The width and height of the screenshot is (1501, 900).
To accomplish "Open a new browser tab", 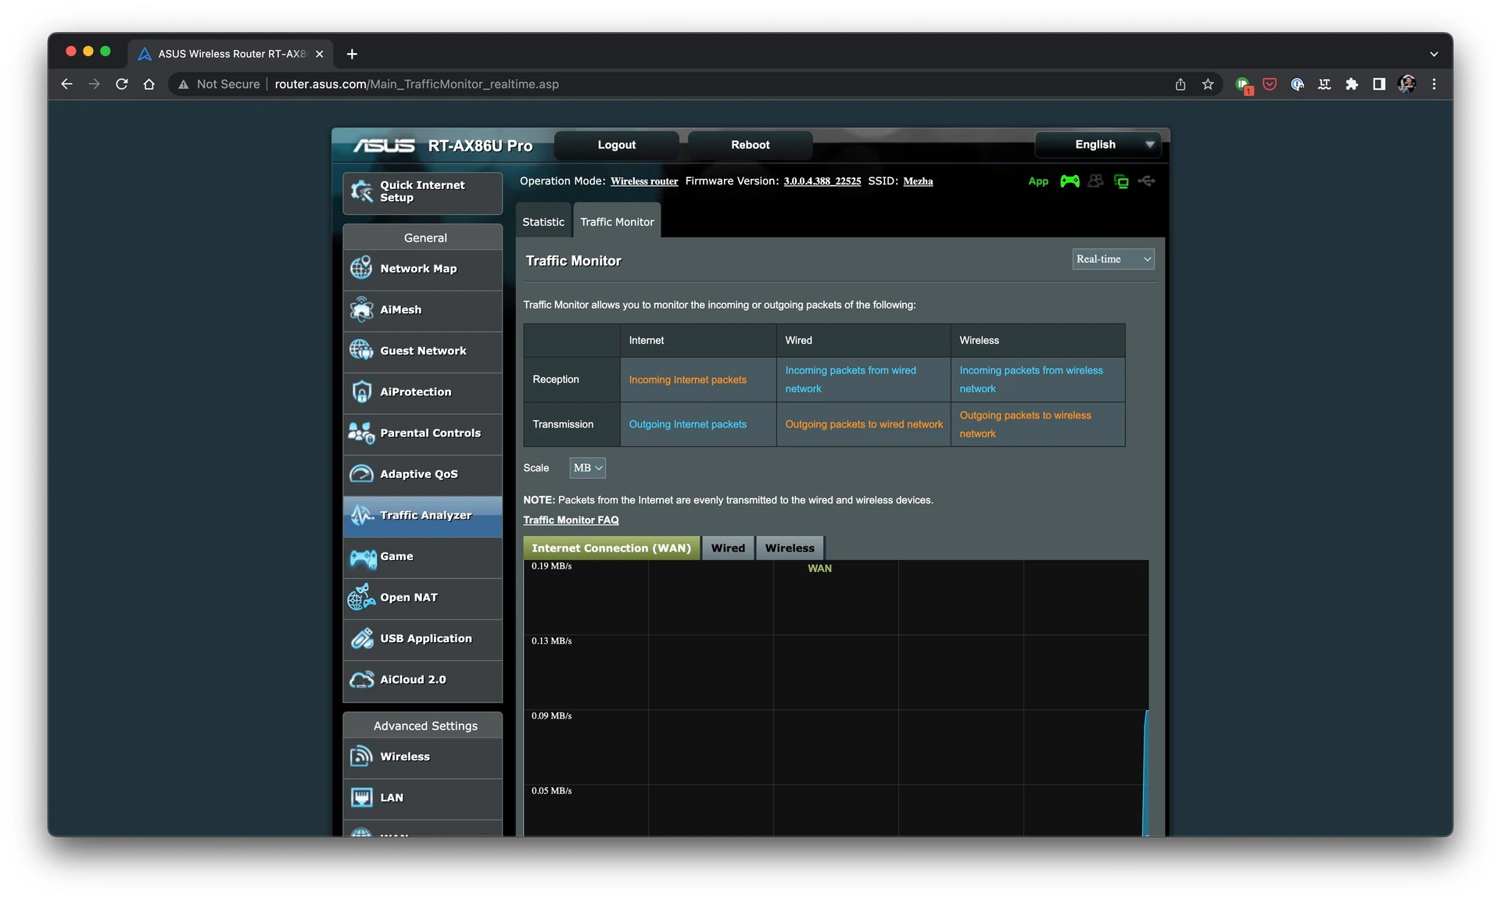I will [352, 54].
